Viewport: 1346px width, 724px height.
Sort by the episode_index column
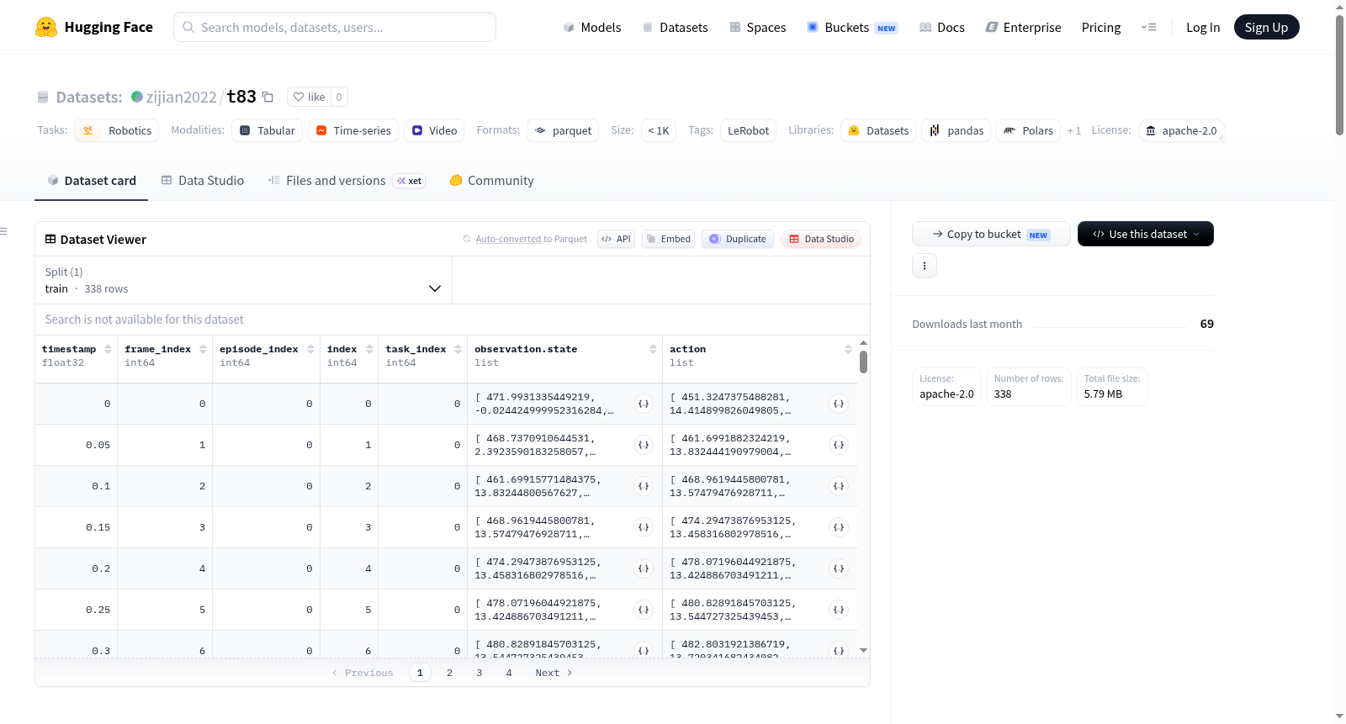(310, 349)
